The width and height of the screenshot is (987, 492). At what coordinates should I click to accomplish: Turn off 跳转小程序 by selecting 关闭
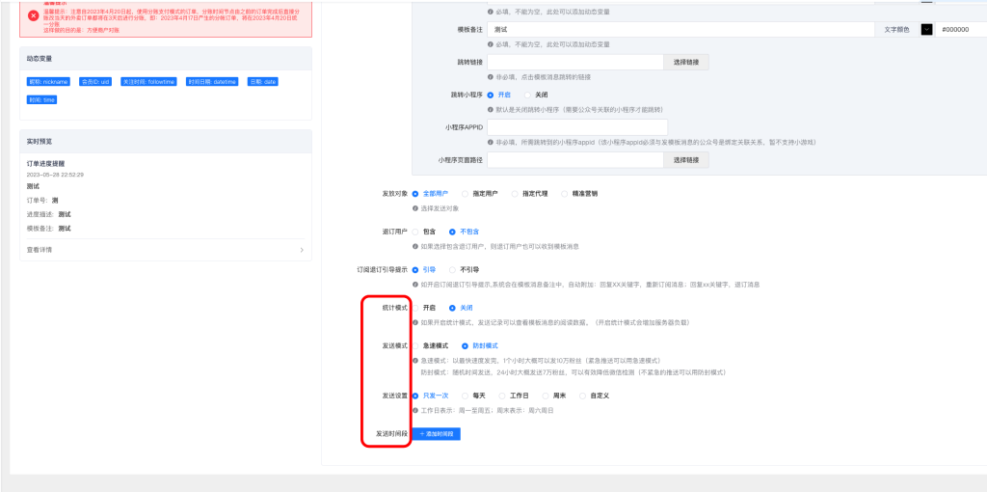coord(528,95)
